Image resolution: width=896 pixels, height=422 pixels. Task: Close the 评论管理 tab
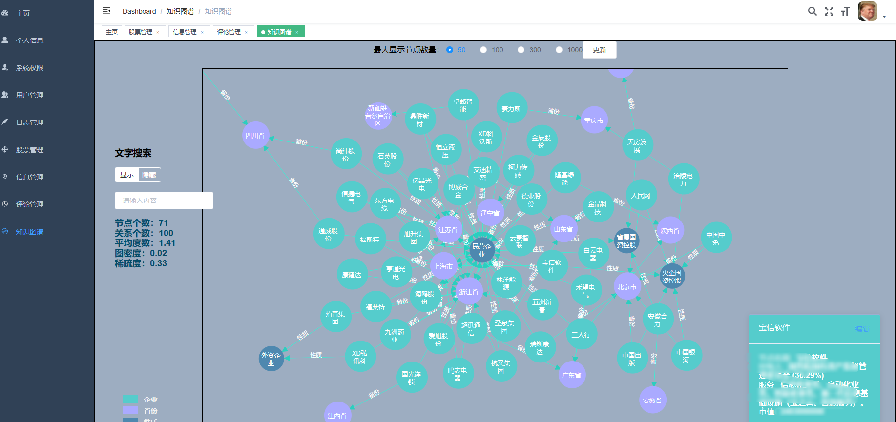tap(246, 32)
